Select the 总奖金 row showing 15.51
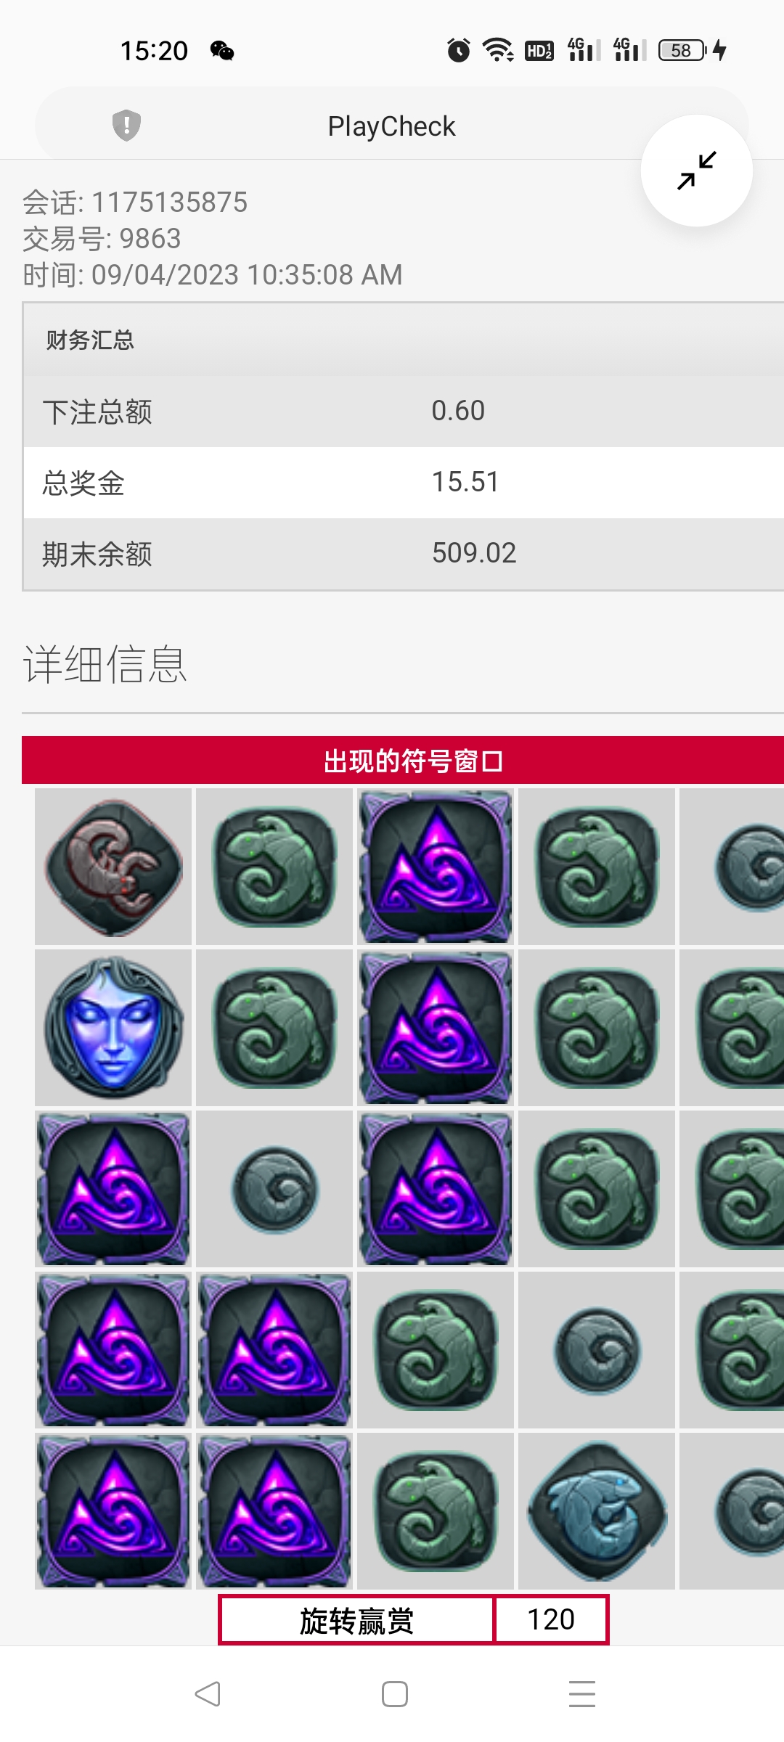The height and width of the screenshot is (1742, 784). point(404,483)
